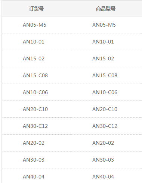Click product model AN10-C06
This screenshot has height=183, width=142.
coord(105,92)
